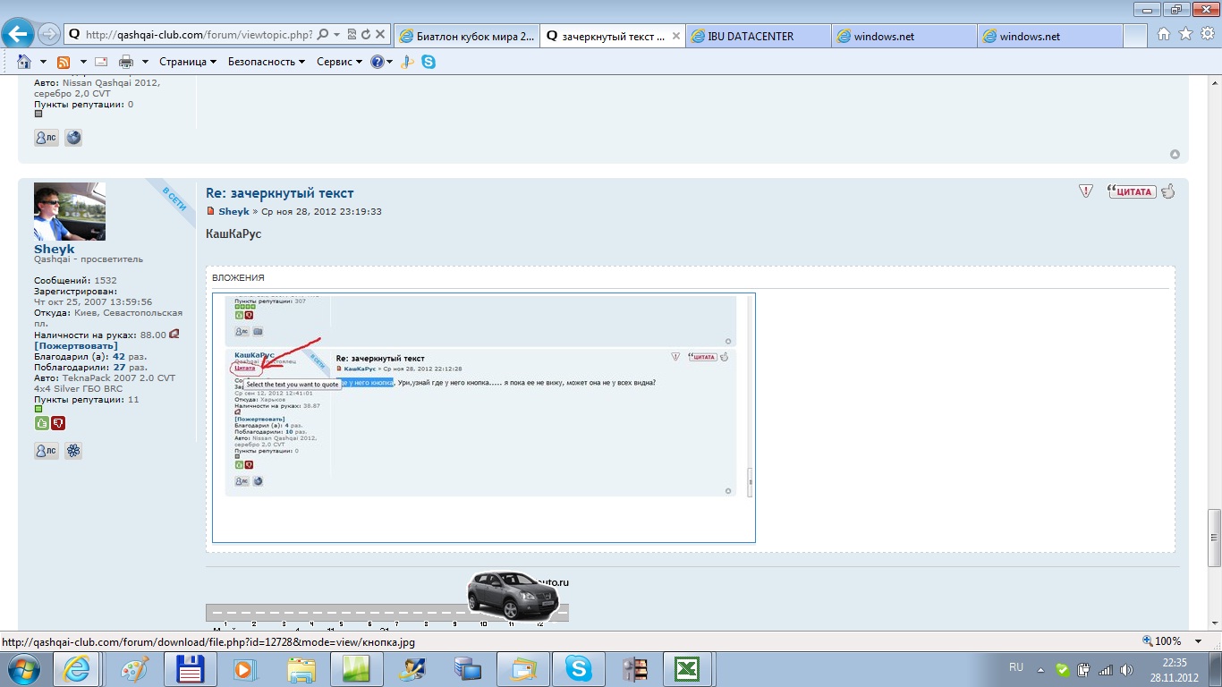
Task: Click the red thumbs-down reputation icon for Sheyk
Action: point(58,423)
